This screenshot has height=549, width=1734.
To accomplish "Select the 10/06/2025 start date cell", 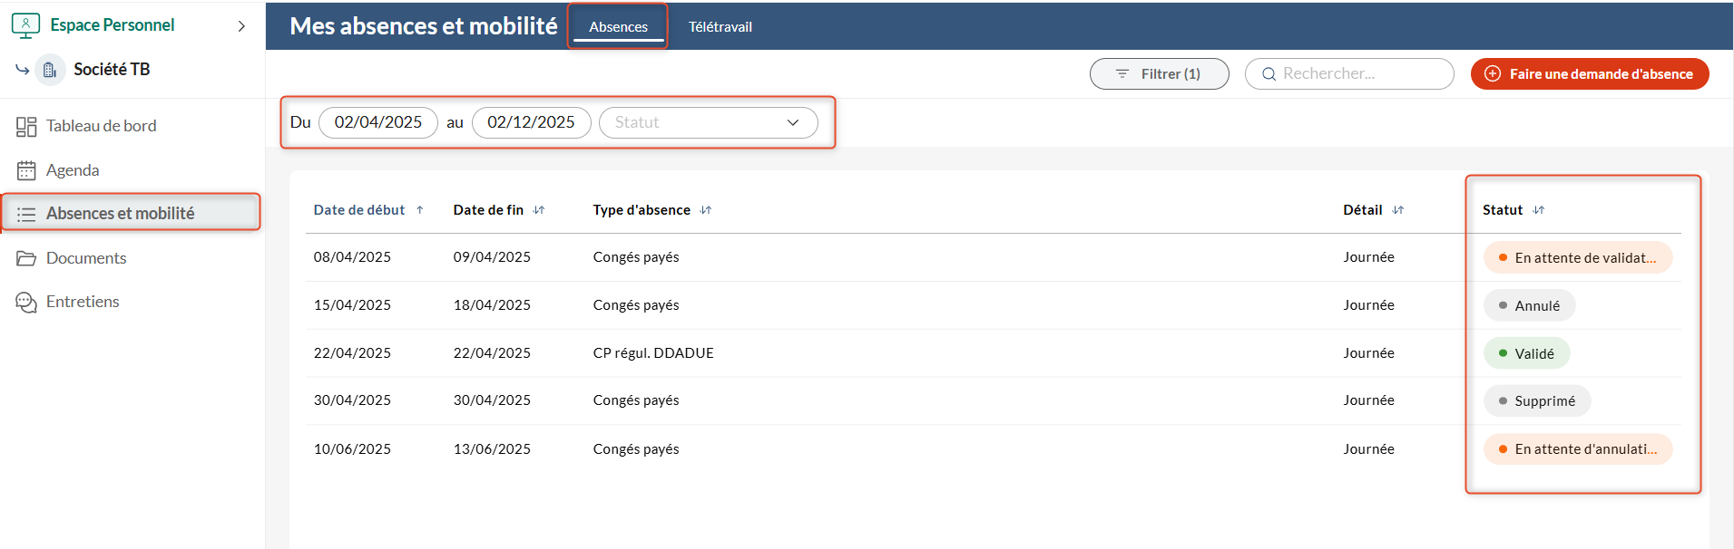I will coord(352,449).
